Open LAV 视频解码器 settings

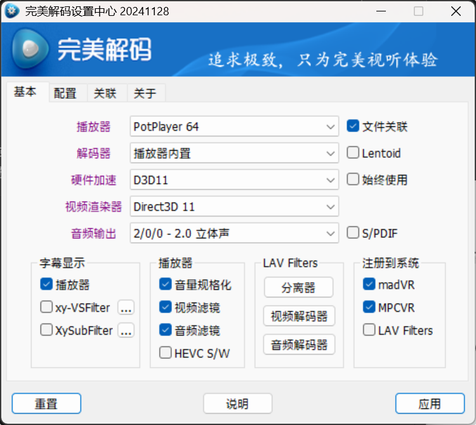click(x=299, y=316)
